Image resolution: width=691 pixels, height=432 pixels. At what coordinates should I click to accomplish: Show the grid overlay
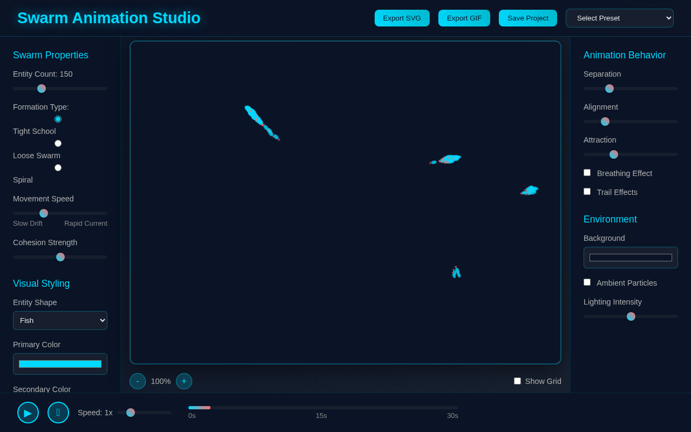(517, 381)
